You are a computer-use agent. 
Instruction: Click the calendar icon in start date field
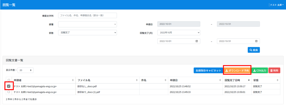coord(197,41)
